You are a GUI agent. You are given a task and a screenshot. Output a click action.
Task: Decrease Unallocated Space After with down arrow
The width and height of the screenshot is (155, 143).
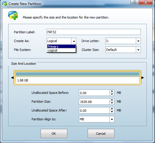112,112
